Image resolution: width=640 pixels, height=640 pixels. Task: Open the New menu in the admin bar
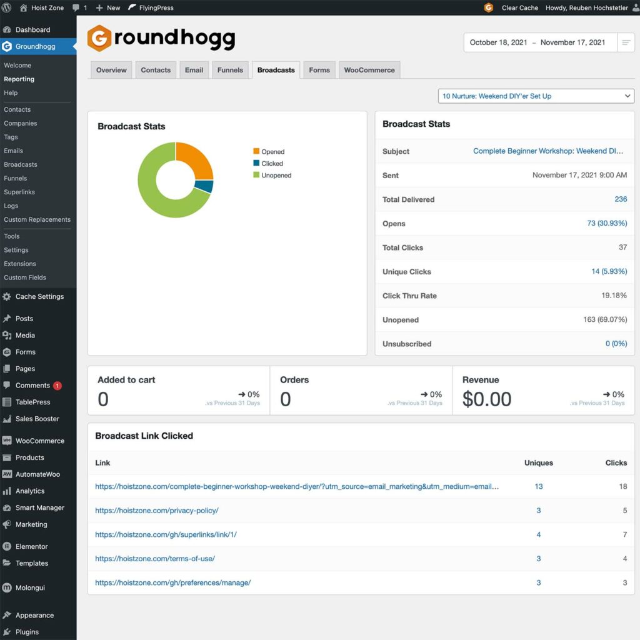coord(107,7)
